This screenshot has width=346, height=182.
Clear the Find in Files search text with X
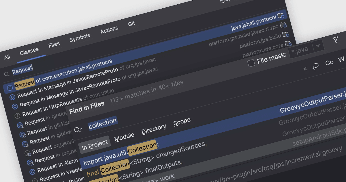[x=305, y=69]
